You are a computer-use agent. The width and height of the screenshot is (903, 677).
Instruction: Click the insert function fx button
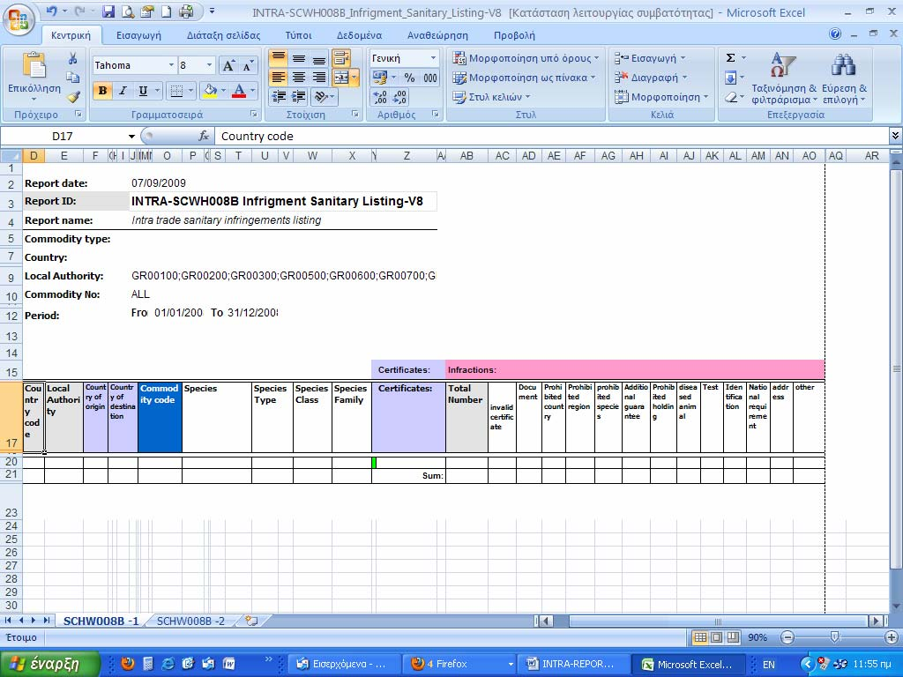coord(204,137)
